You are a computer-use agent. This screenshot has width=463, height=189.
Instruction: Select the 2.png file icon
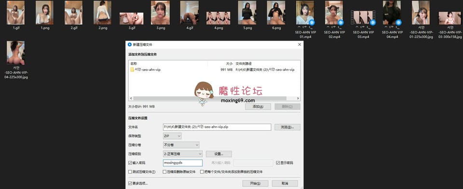click(x=102, y=13)
